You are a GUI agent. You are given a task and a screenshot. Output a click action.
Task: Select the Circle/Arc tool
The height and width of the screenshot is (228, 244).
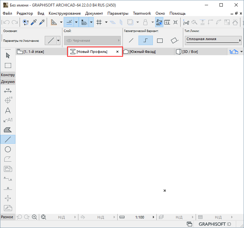coord(8,149)
